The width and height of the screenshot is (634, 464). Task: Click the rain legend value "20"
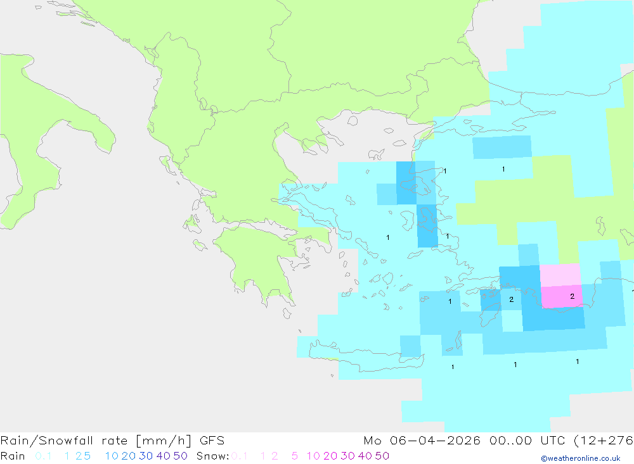tap(129, 456)
